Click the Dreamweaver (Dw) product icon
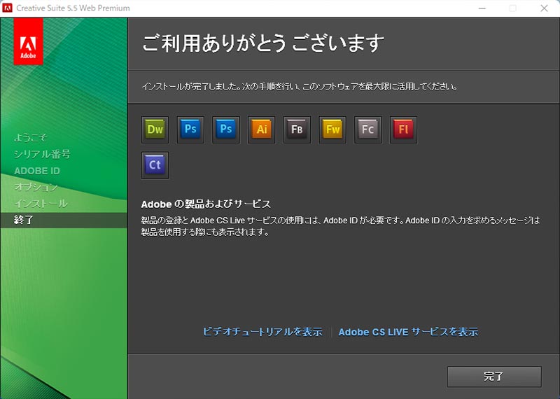560x399 pixels. click(x=155, y=129)
